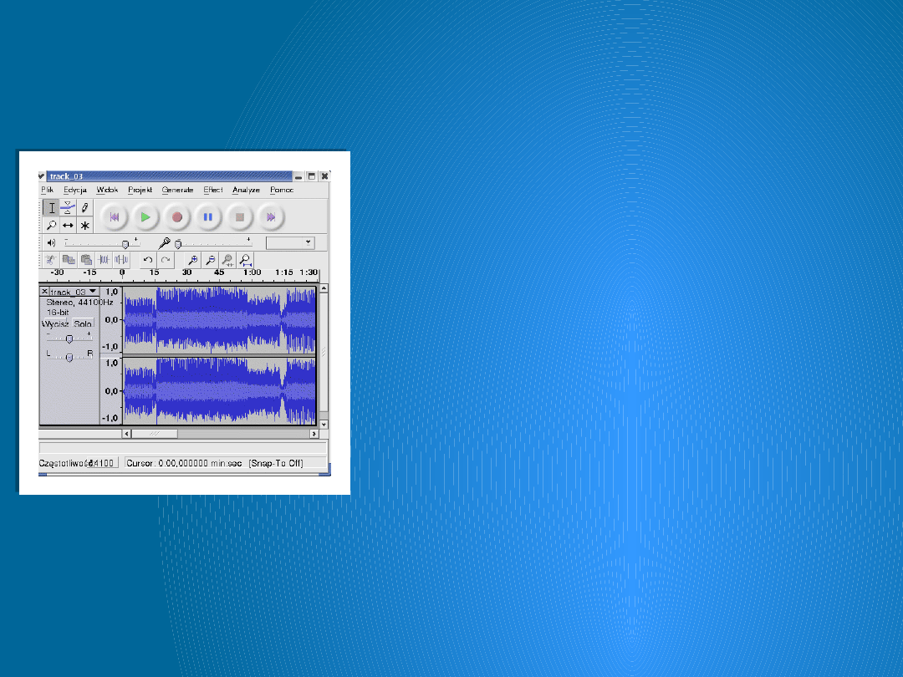Click the Undo arrow icon
The width and height of the screenshot is (903, 677).
[148, 260]
